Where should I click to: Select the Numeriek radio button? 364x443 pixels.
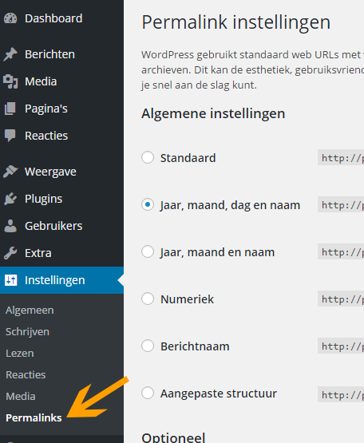[x=148, y=299]
